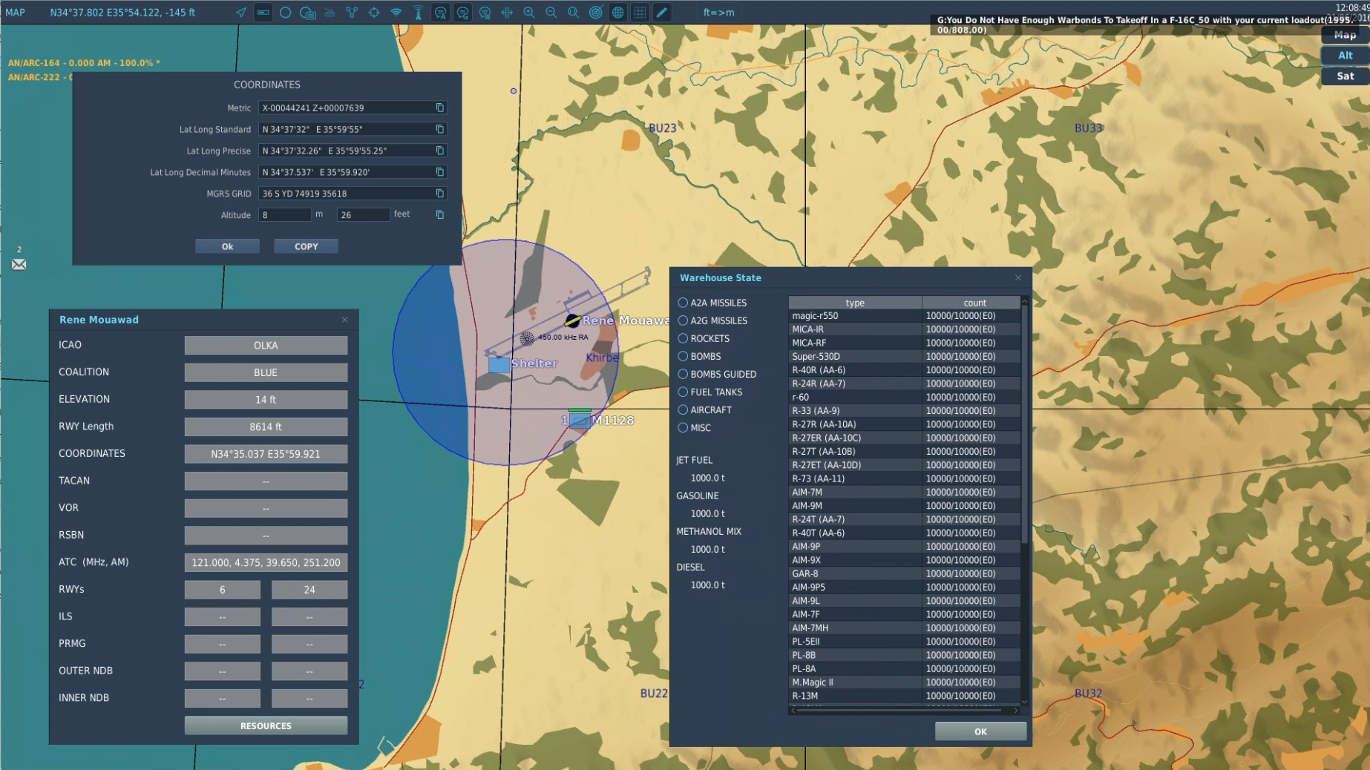Select the FUEL TANKS radio option
This screenshot has width=1370, height=770.
point(683,392)
